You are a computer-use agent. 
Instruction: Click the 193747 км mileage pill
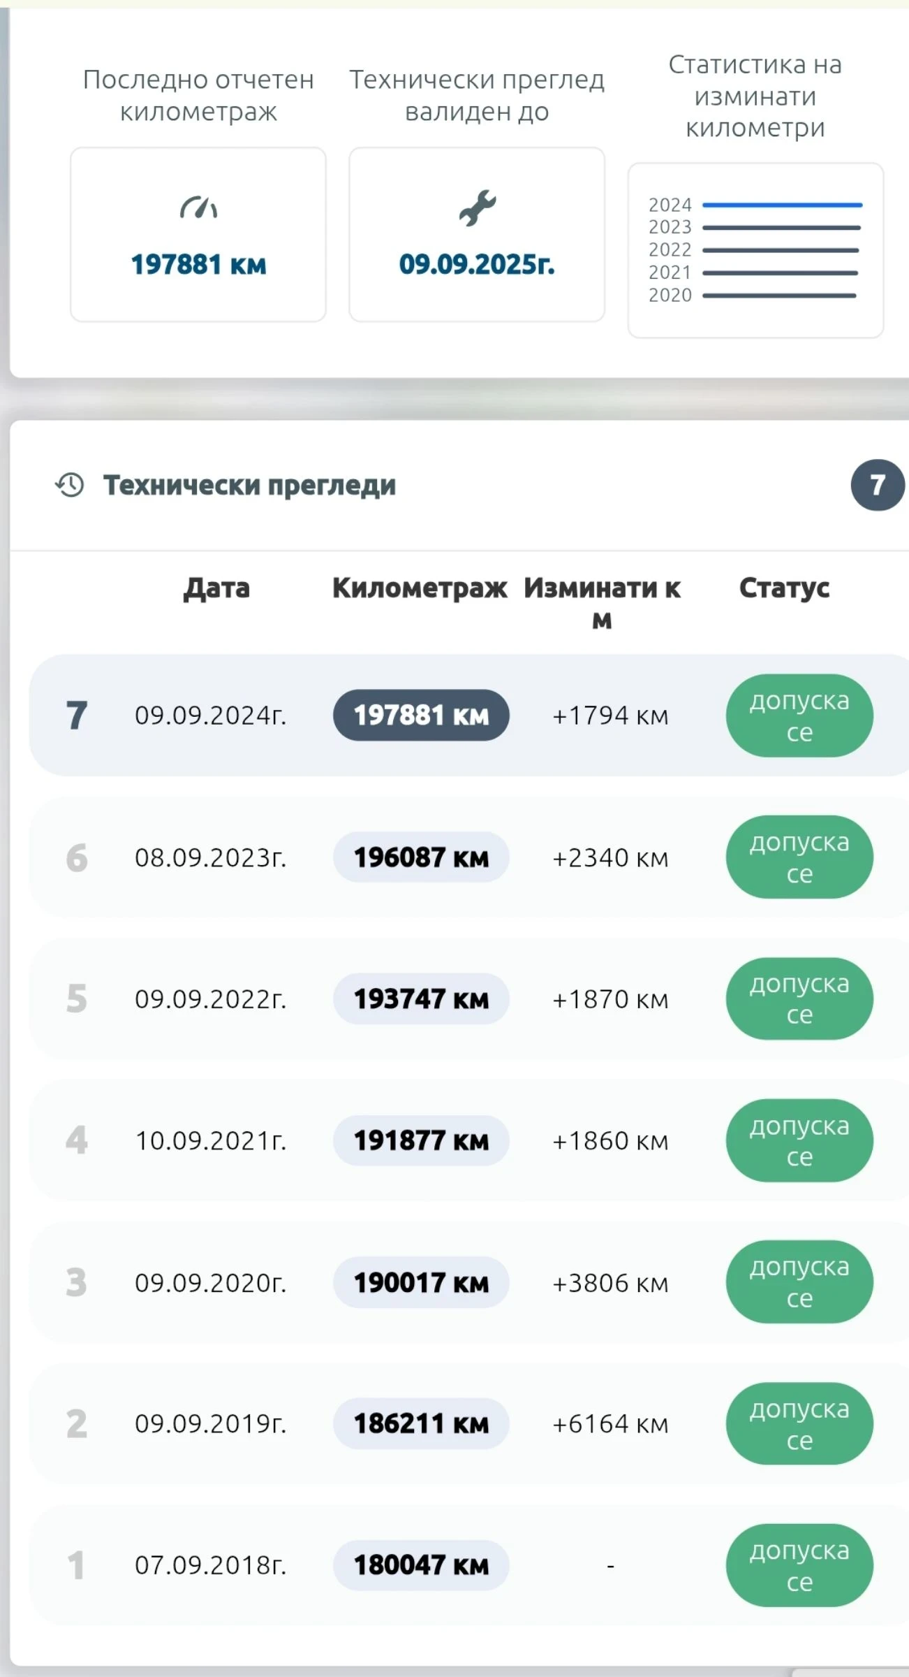coord(421,999)
